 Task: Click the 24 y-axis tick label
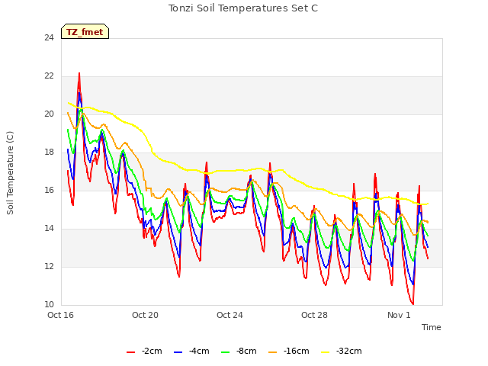pyautogui.click(x=49, y=38)
